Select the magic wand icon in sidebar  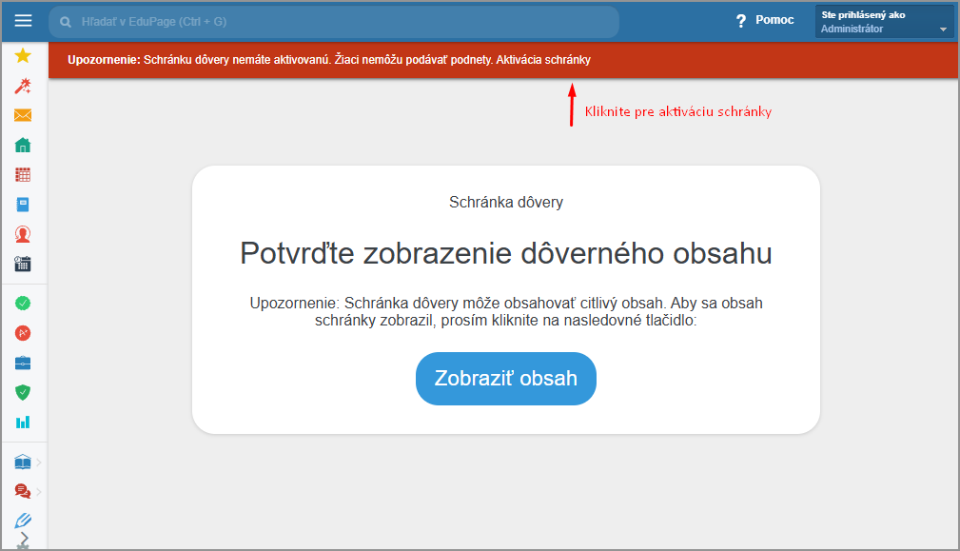click(x=23, y=86)
